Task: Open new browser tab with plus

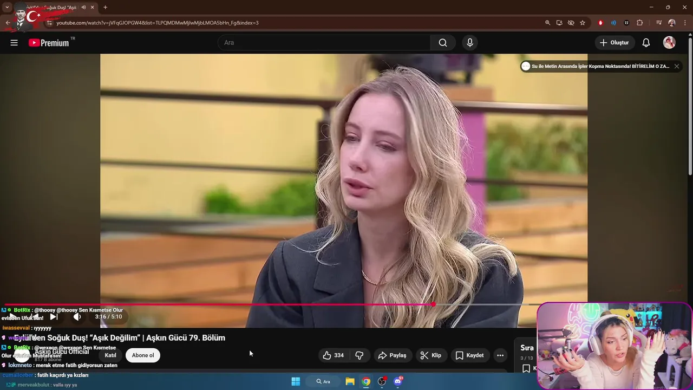Action: tap(105, 7)
